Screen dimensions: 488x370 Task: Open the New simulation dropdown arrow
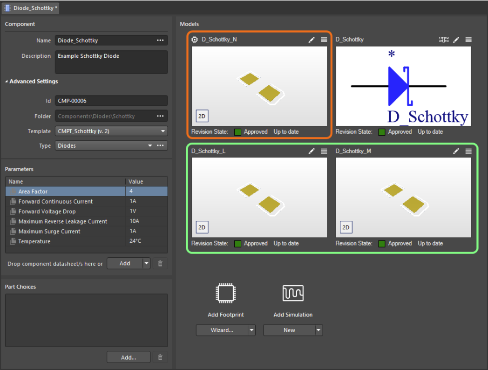(x=319, y=330)
